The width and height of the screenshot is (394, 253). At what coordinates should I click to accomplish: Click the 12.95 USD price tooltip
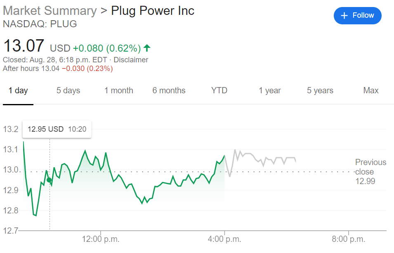[57, 129]
